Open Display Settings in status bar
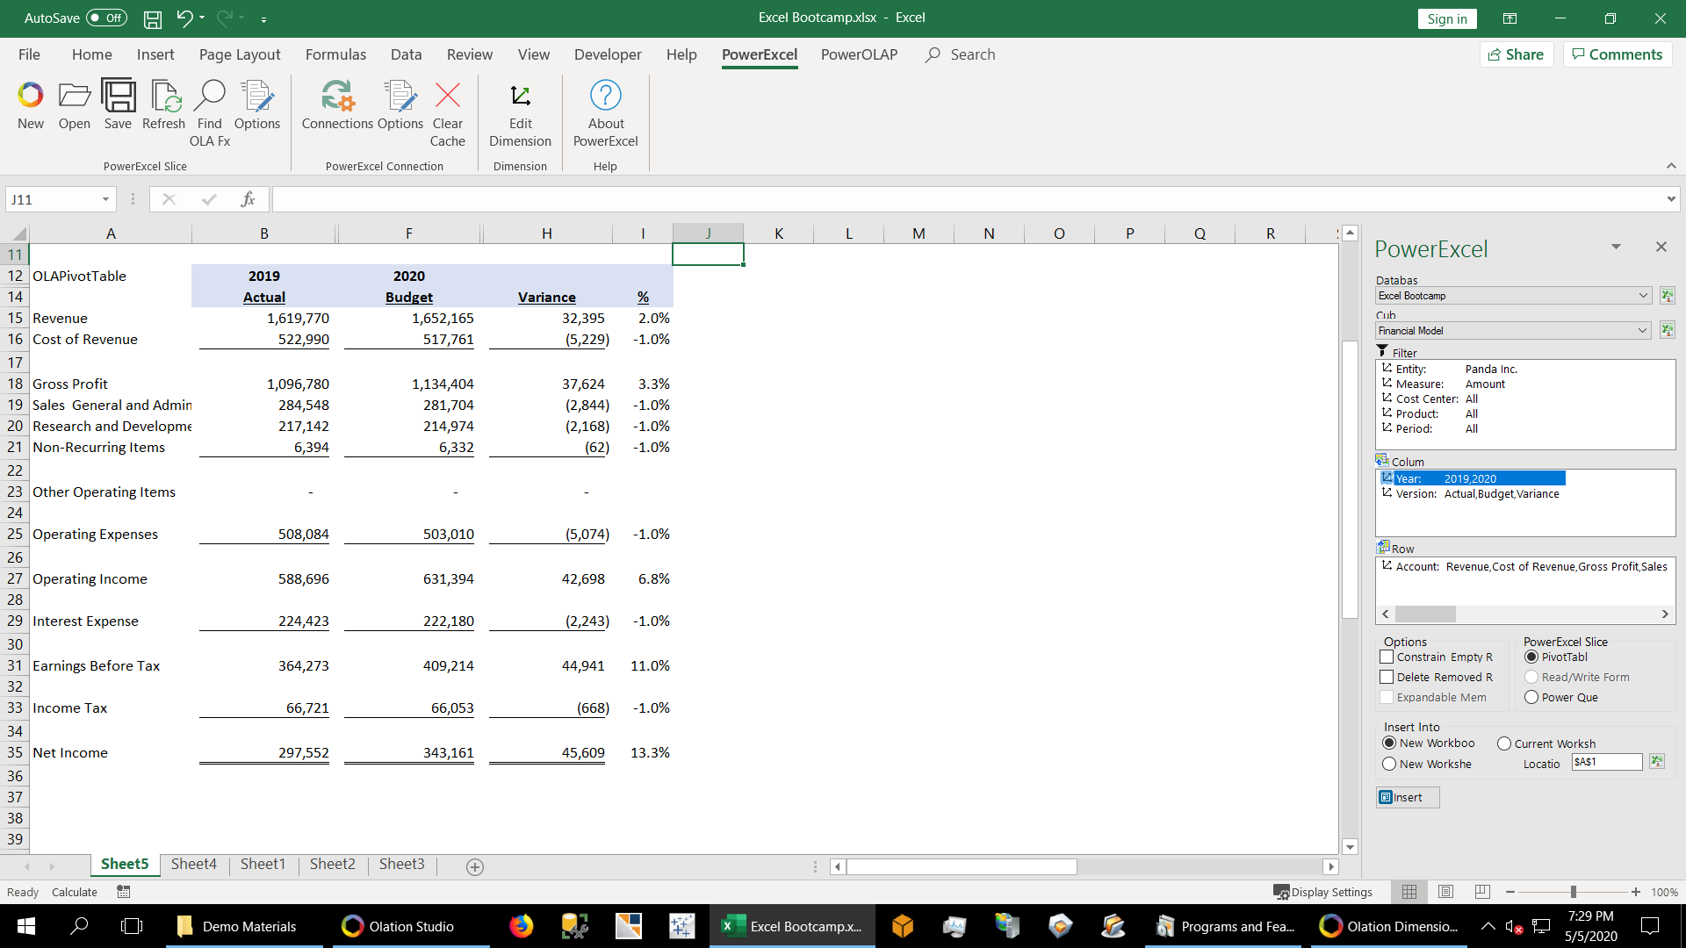The height and width of the screenshot is (948, 1686). [x=1323, y=892]
